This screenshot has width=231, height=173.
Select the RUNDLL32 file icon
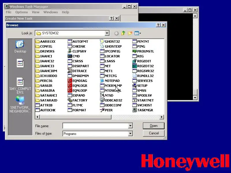[134, 76]
